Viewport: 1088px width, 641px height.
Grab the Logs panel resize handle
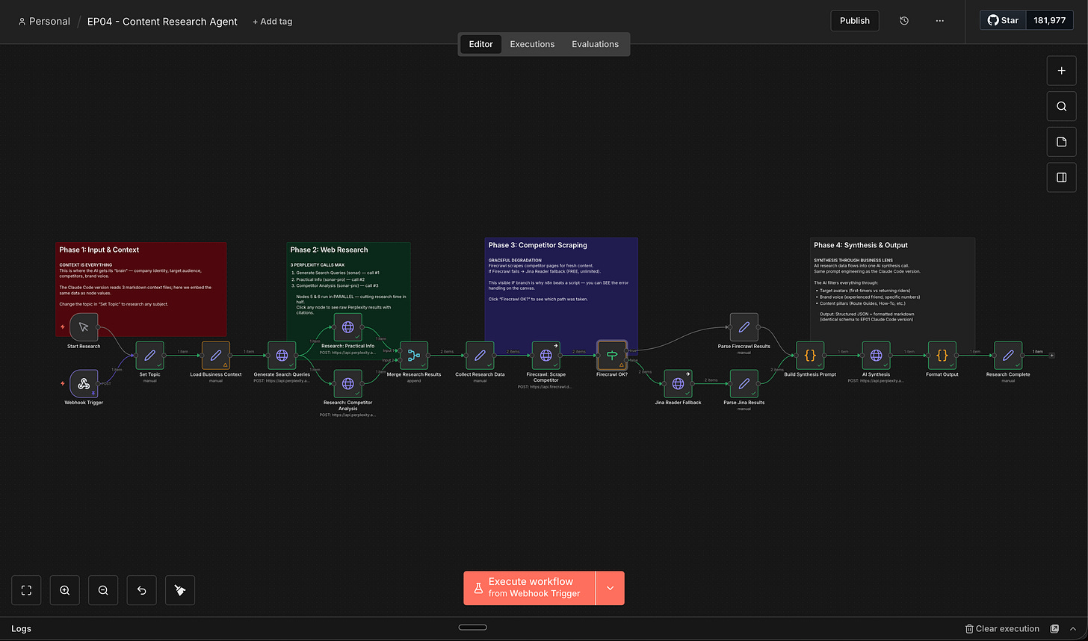coord(472,628)
